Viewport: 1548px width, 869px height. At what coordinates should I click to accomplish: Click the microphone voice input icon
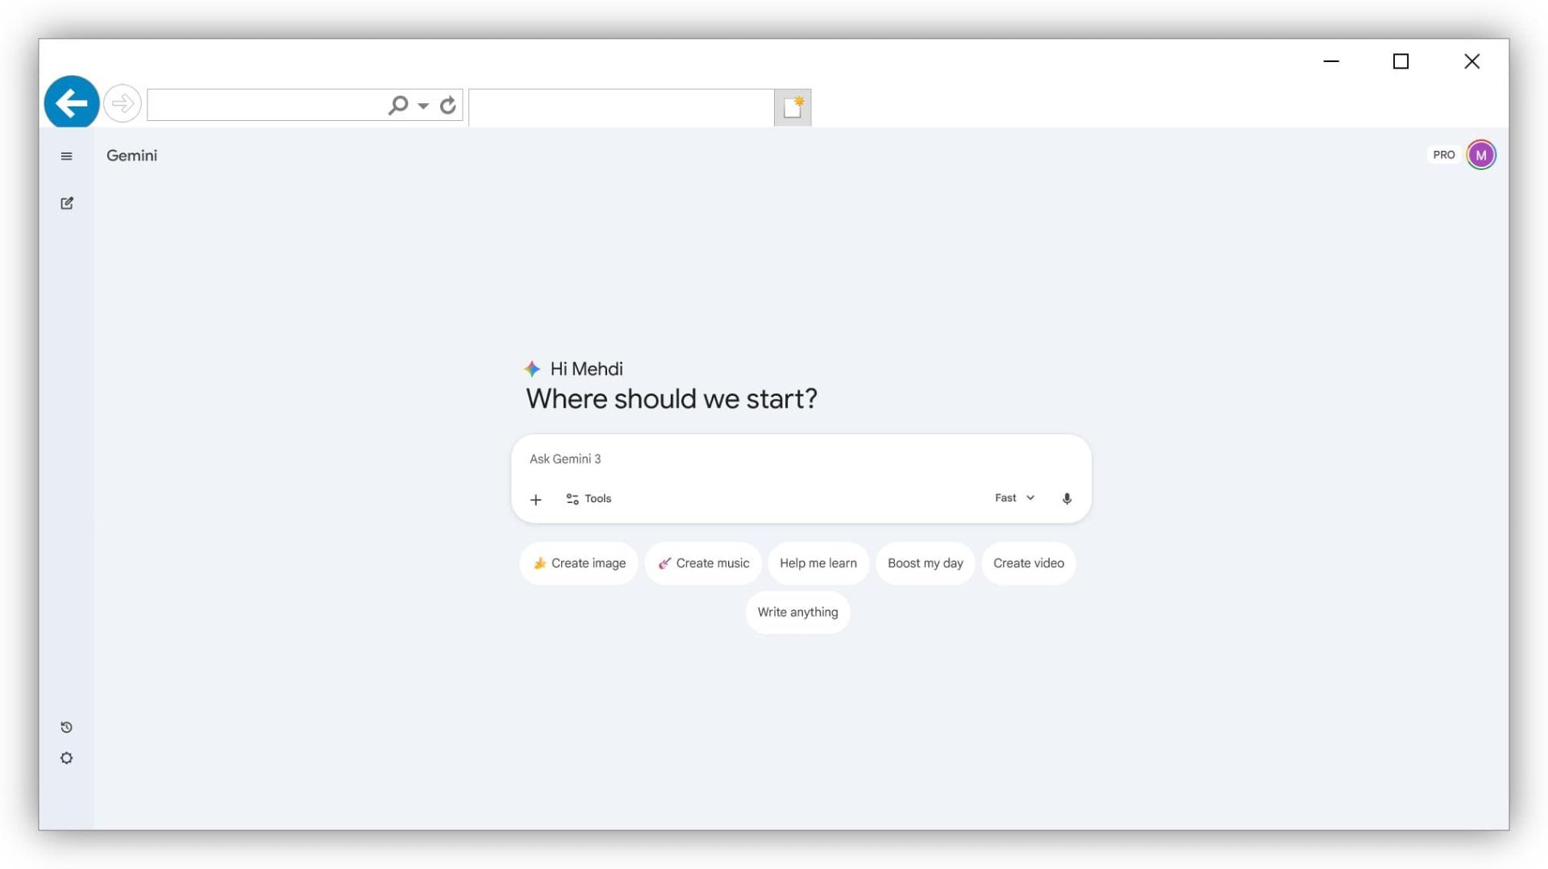point(1067,499)
